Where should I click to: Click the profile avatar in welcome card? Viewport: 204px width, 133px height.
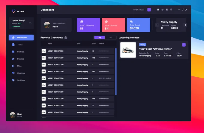pos(47,25)
